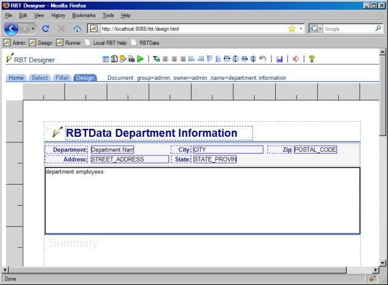Switch to the Home tab
The height and width of the screenshot is (285, 388).
pos(16,78)
